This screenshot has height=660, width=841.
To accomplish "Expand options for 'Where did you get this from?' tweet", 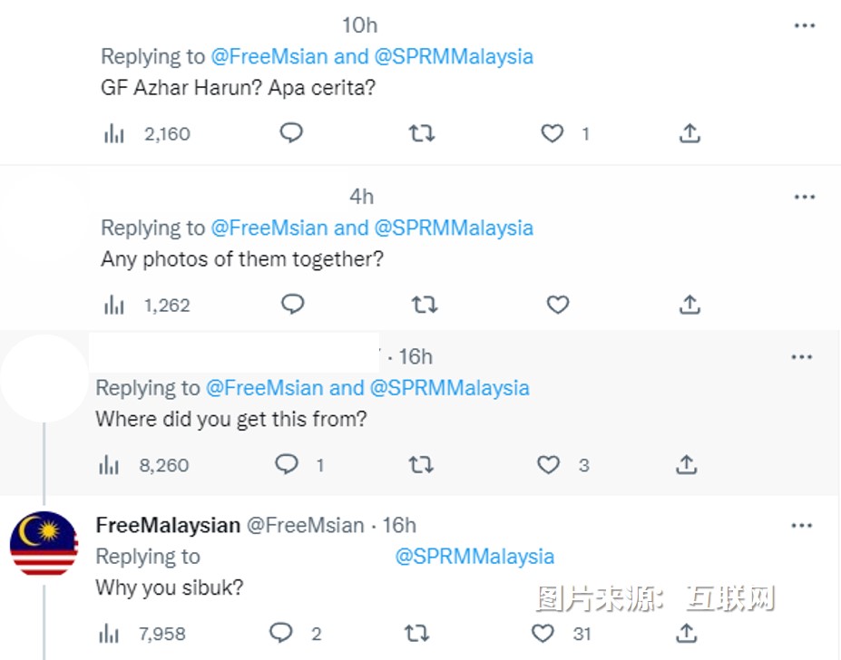I will pyautogui.click(x=801, y=357).
